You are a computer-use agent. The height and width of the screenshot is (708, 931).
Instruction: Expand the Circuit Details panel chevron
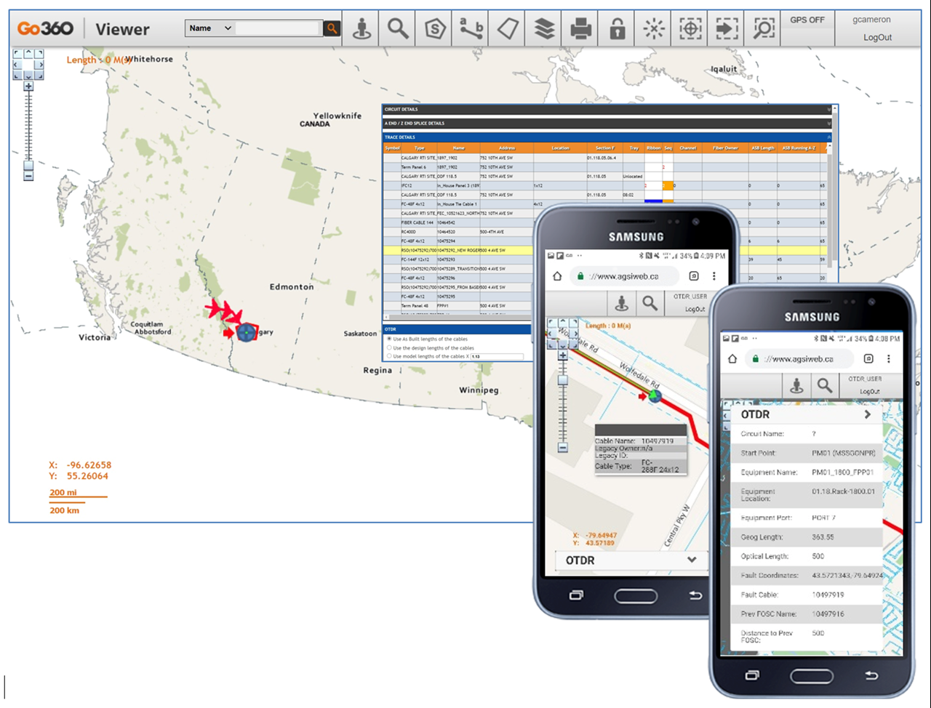click(x=829, y=110)
